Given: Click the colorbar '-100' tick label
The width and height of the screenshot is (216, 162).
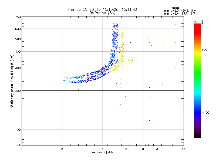Looking at the screenshot, I should [206, 113].
